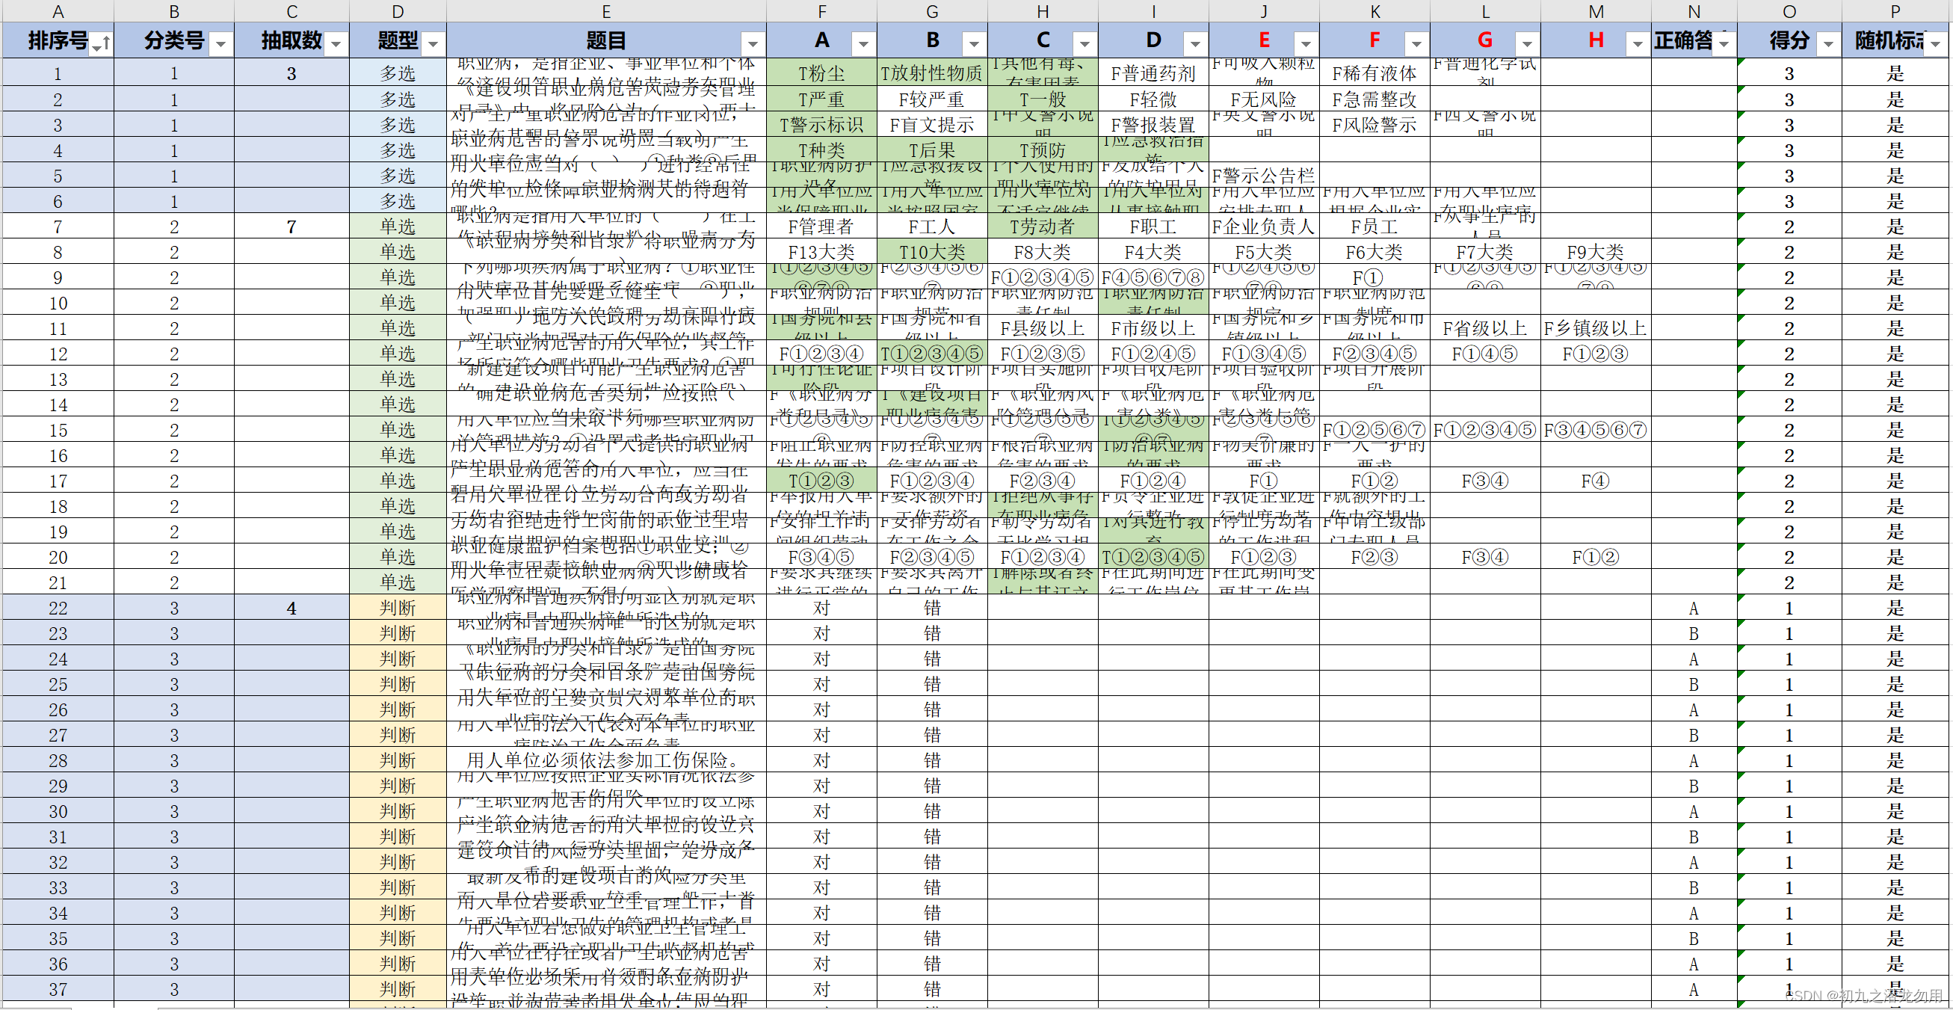Screen dimensions: 1953x1010
Task: Select column E header letter
Action: click(x=605, y=11)
